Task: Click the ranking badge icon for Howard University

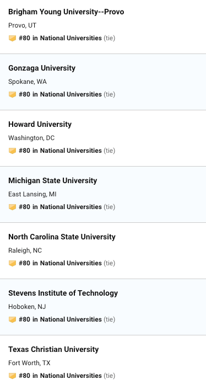Action: [13, 151]
